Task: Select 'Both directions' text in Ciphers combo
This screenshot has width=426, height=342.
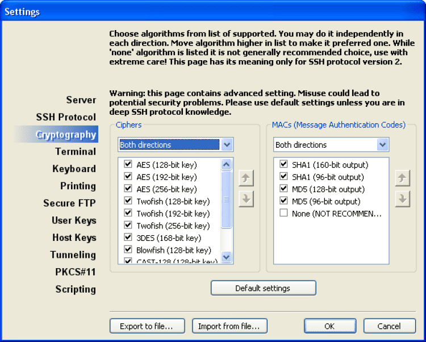Action: [x=145, y=145]
